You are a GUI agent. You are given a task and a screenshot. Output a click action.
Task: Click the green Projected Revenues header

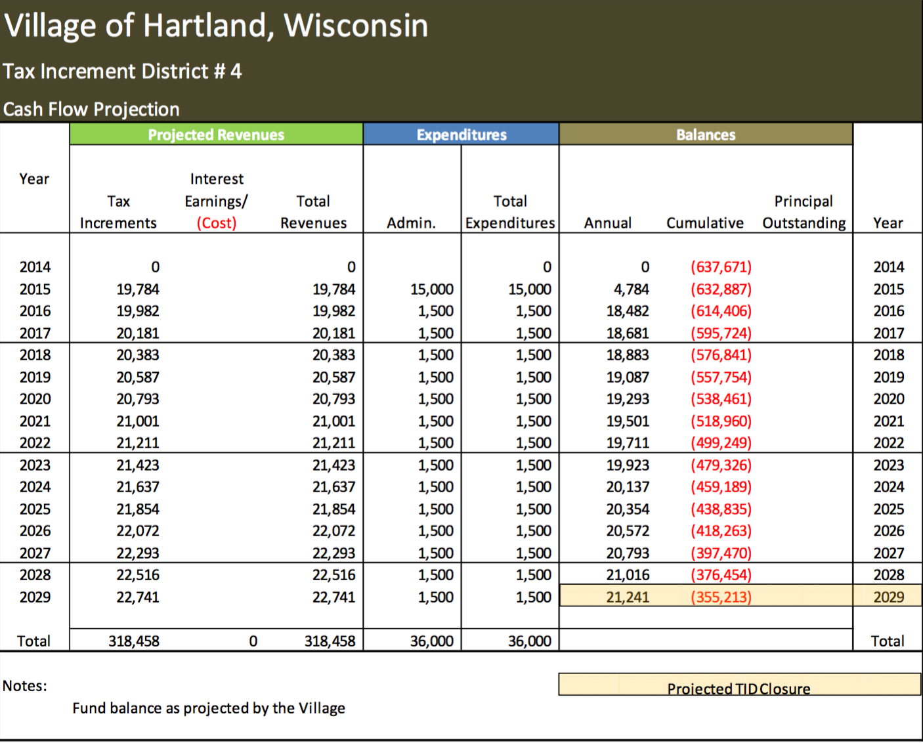(x=216, y=135)
